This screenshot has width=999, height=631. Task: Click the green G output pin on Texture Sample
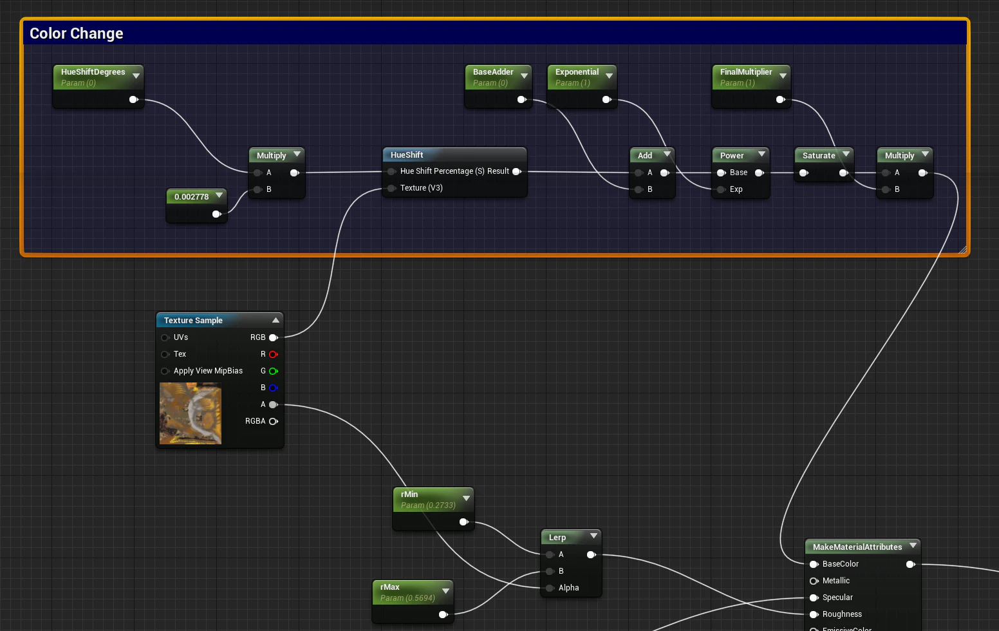[x=273, y=371]
